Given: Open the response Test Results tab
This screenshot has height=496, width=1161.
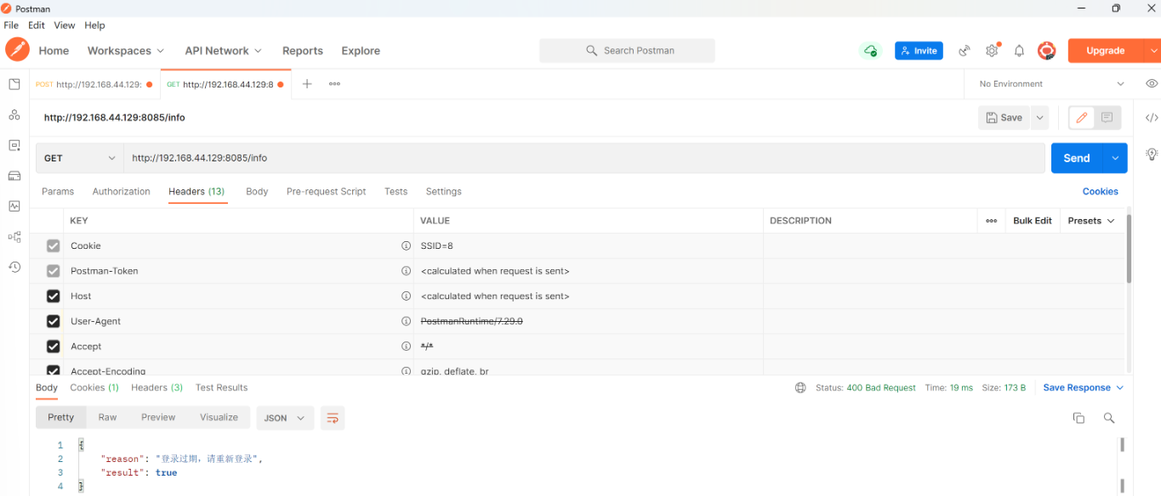Looking at the screenshot, I should 221,387.
